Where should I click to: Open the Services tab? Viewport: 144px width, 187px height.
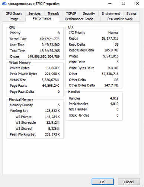point(35,13)
